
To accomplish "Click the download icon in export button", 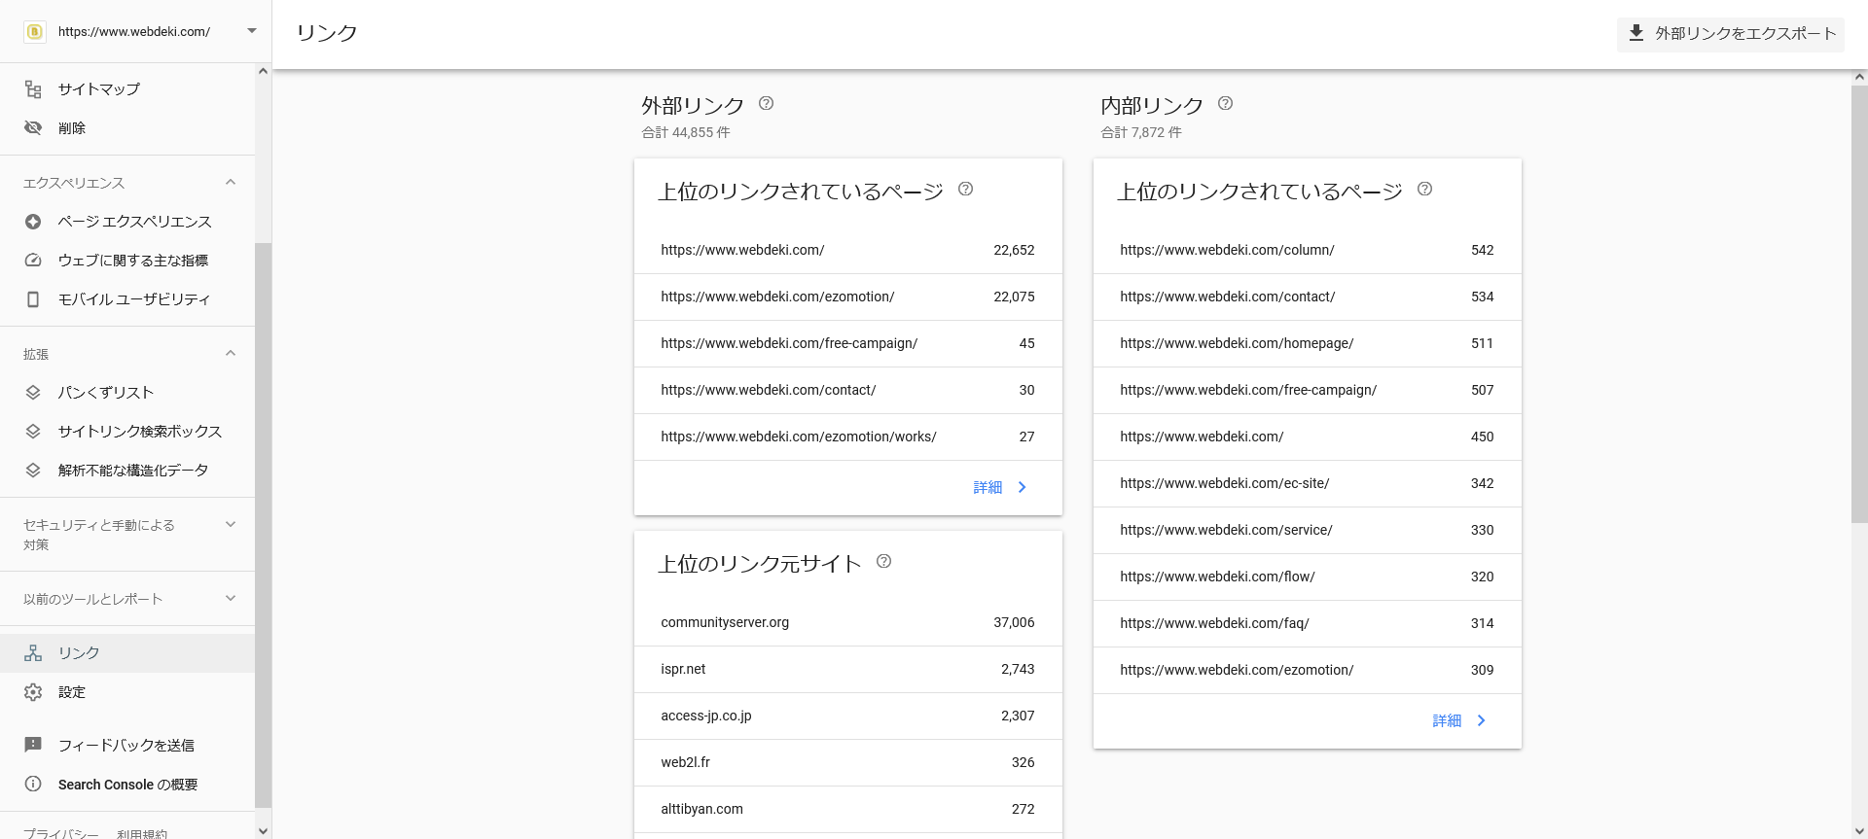I will (1636, 33).
